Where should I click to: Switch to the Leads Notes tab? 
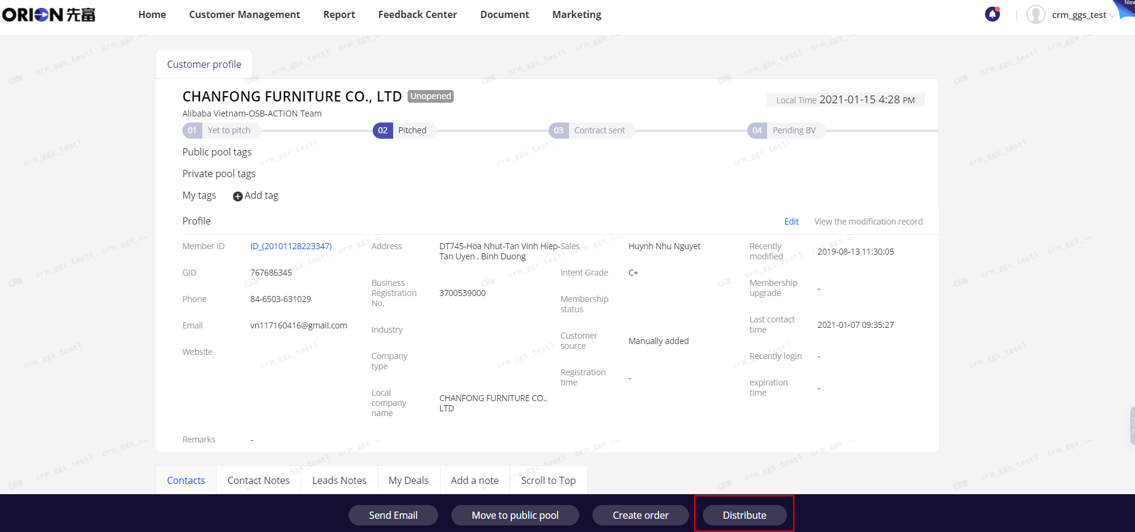339,480
